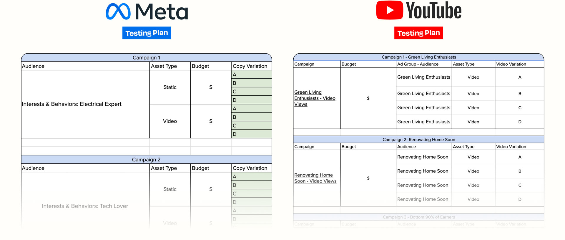Select the Campaign 2- Renovating Home Soon header

pos(418,140)
